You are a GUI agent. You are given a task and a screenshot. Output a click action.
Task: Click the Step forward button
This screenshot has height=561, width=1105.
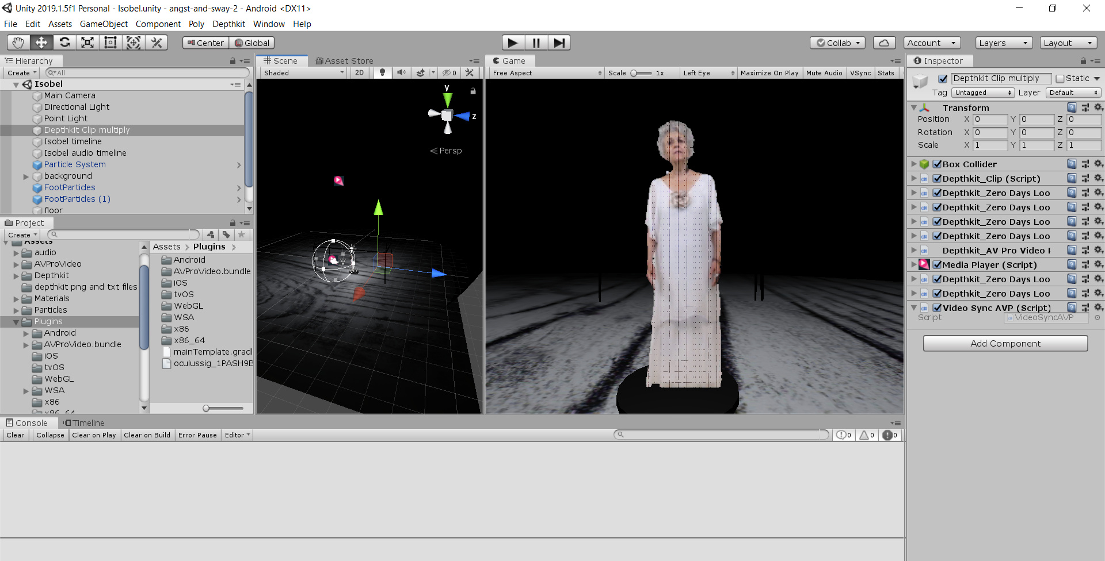click(x=558, y=43)
